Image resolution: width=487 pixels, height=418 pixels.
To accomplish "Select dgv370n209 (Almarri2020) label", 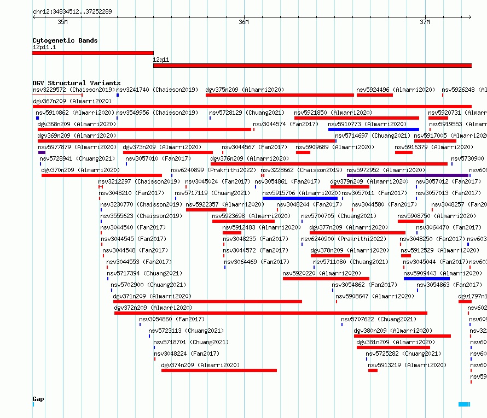I will (80, 170).
